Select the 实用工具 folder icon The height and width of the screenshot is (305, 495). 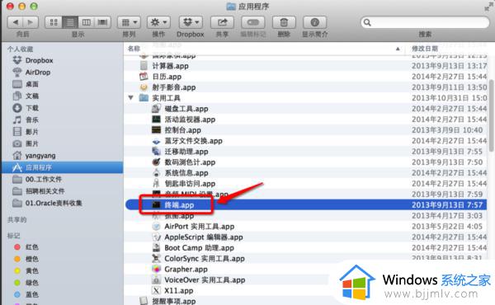[144, 98]
